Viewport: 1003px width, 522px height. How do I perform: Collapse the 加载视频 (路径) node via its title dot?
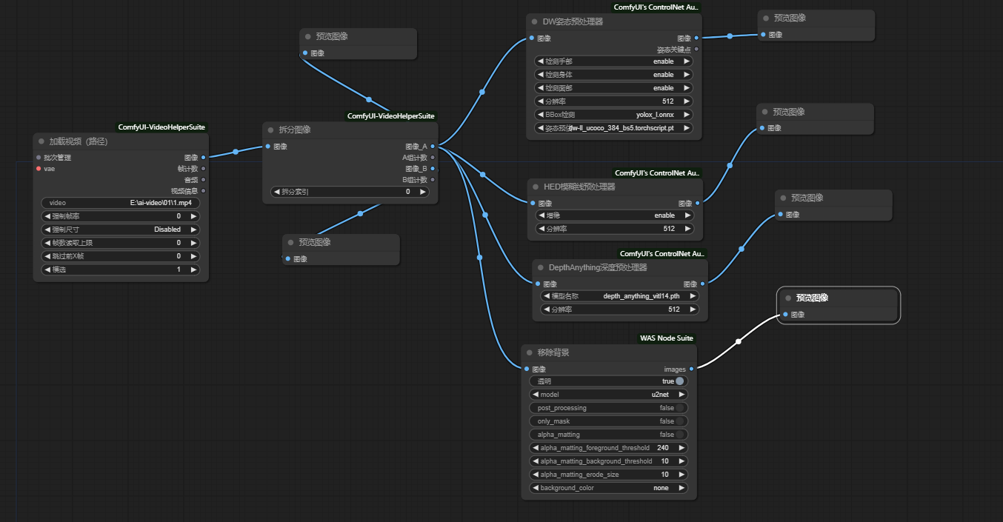pos(41,141)
